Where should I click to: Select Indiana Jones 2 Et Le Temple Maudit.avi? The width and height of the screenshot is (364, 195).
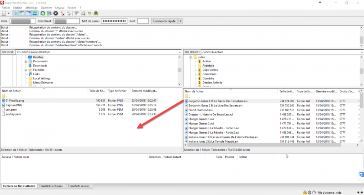point(213,141)
